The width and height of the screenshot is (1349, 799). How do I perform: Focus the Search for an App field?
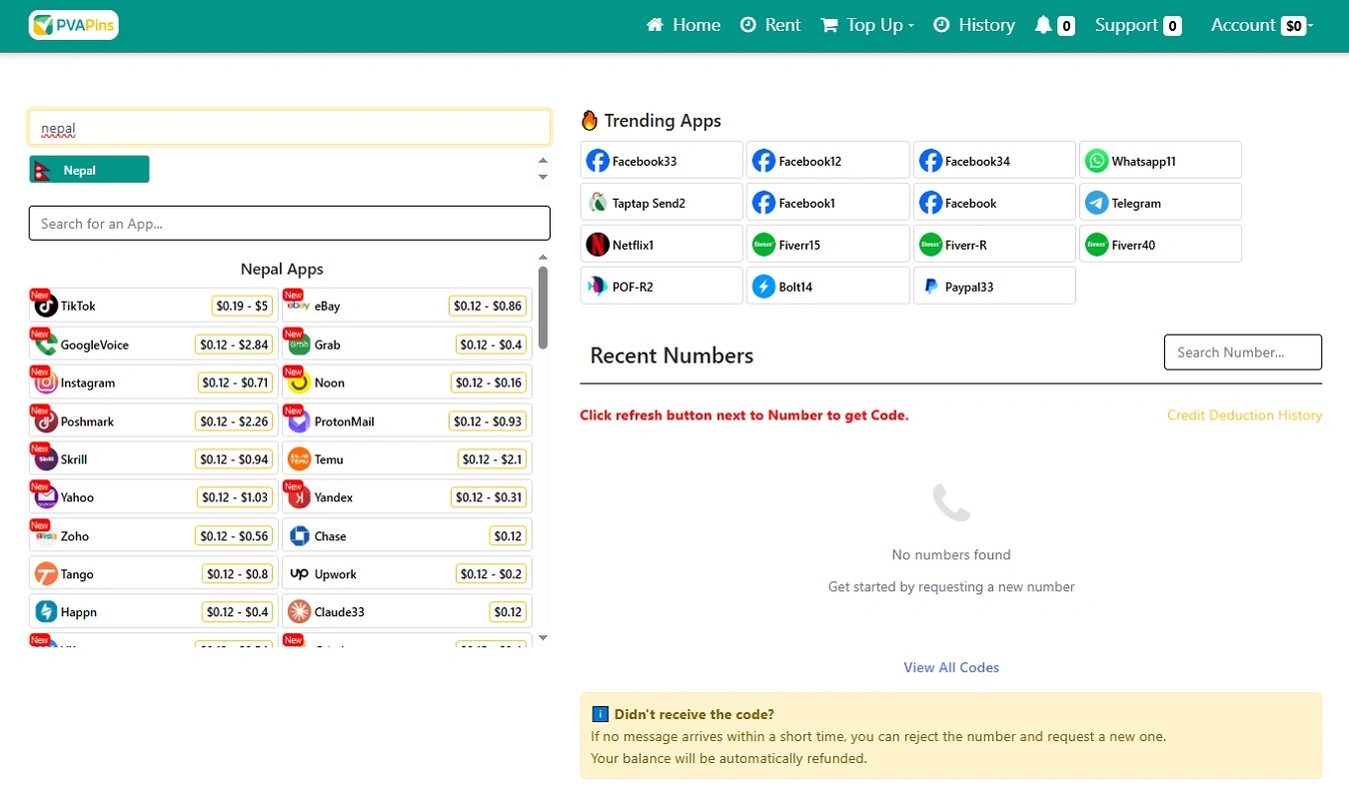(290, 224)
